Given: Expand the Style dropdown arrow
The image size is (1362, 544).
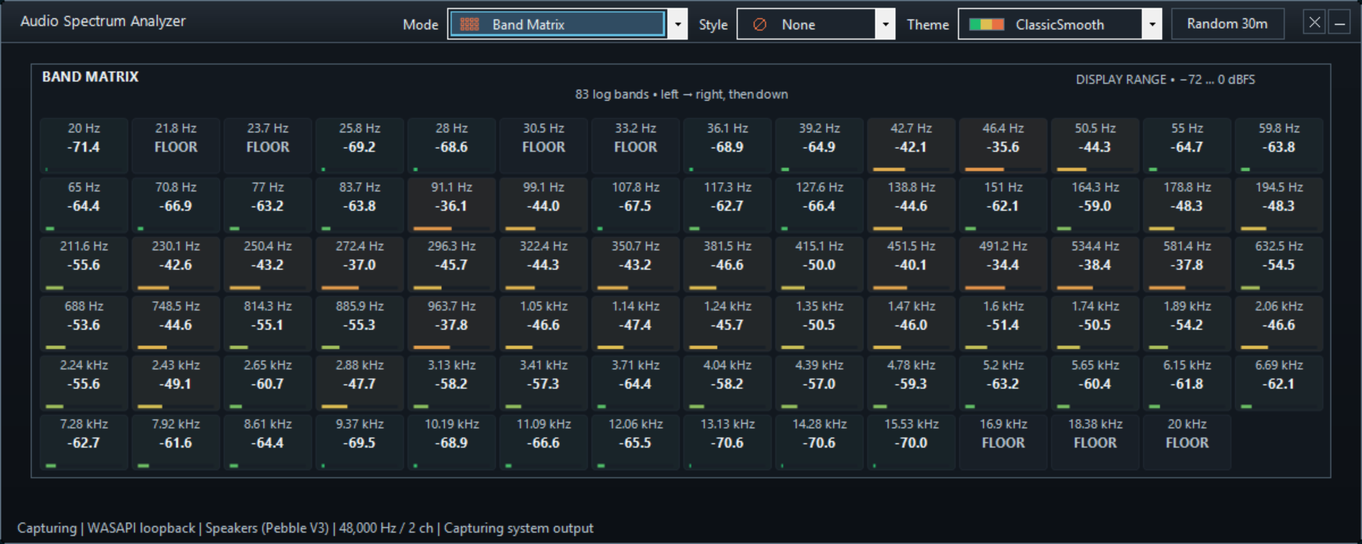Looking at the screenshot, I should (885, 24).
